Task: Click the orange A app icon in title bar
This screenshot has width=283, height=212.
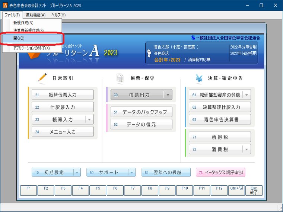Action: (x=5, y=6)
